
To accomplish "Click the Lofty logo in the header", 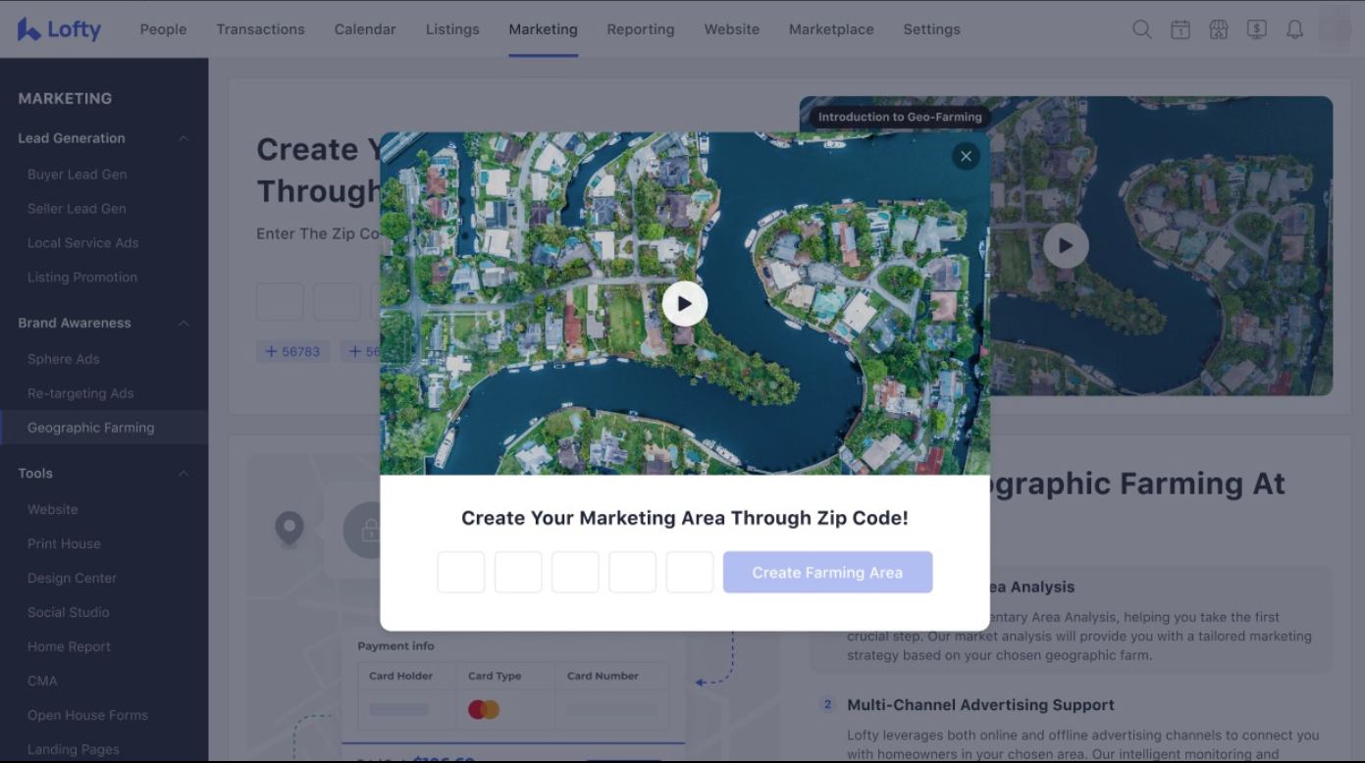I will 59,29.
